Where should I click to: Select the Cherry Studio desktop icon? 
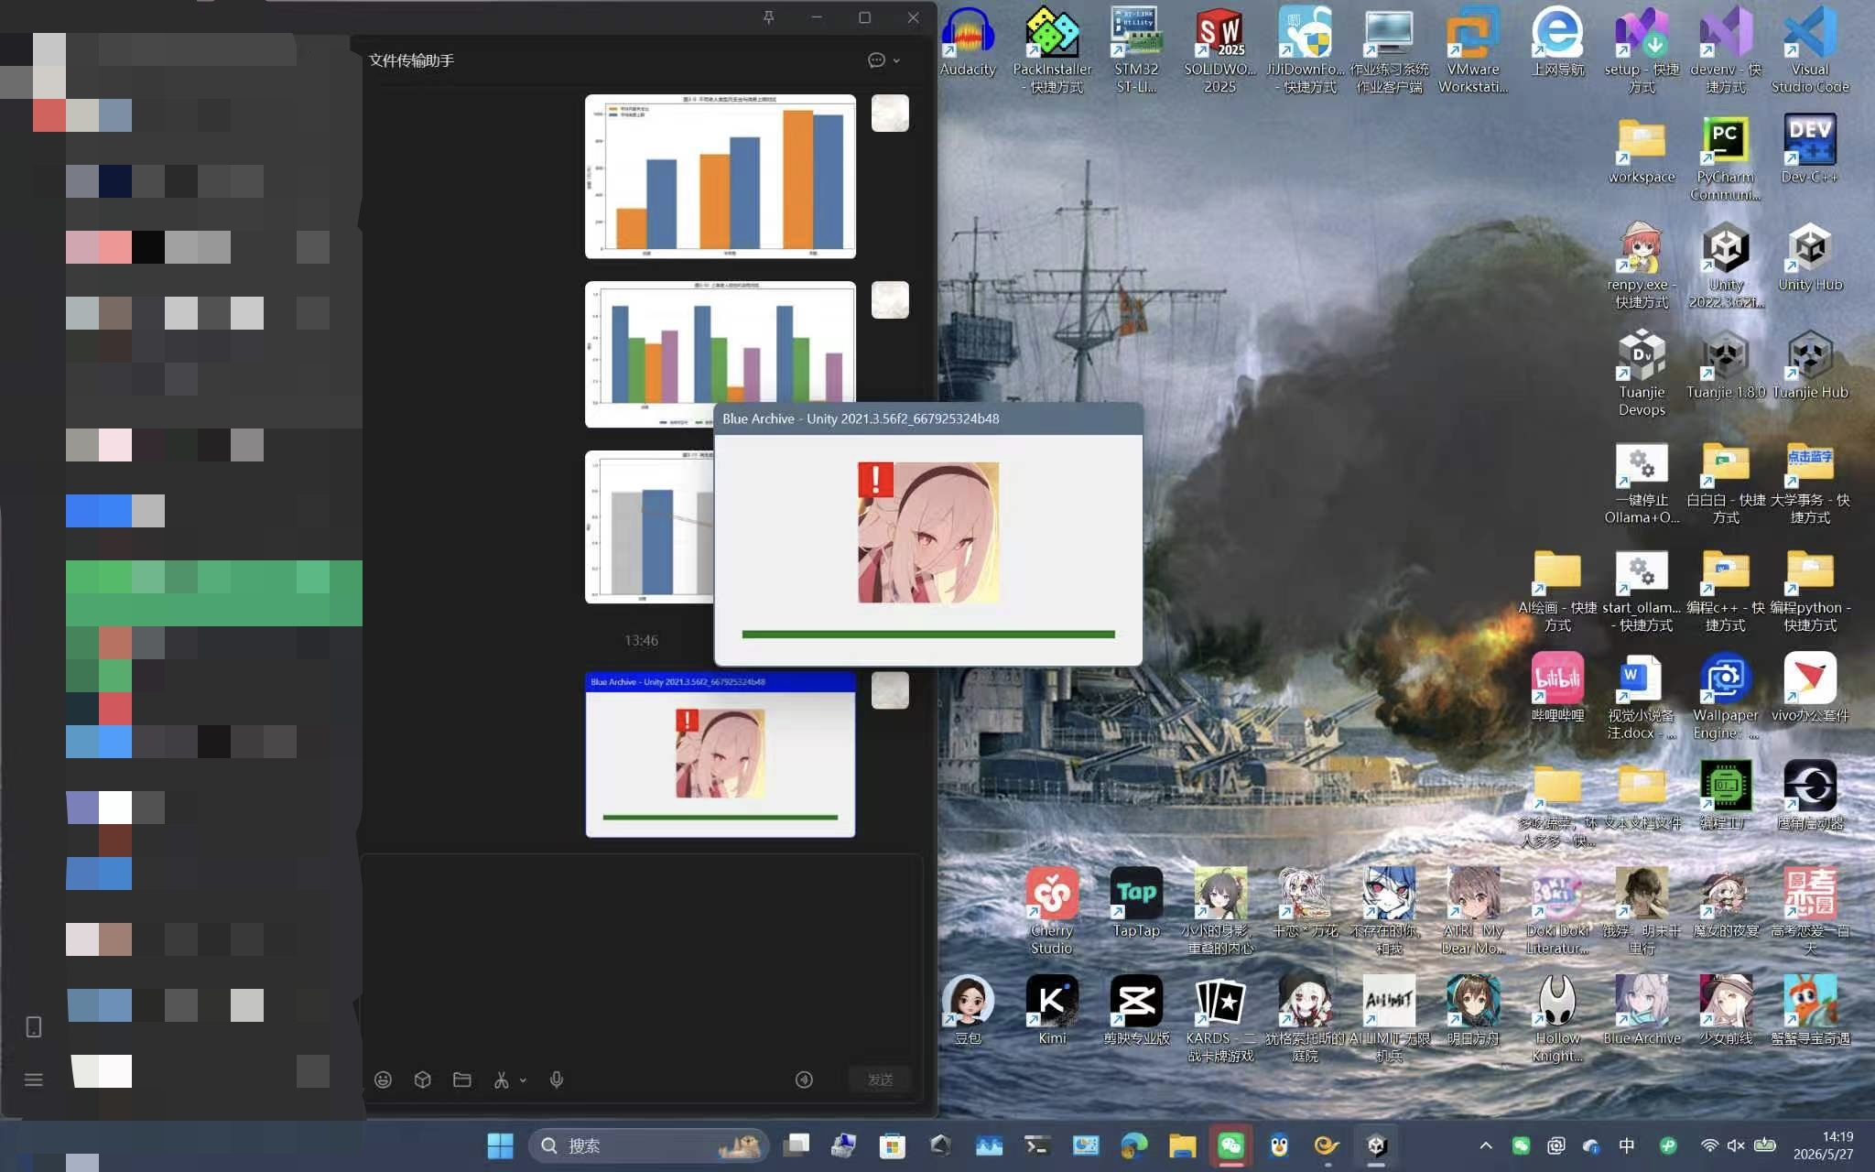[1052, 912]
